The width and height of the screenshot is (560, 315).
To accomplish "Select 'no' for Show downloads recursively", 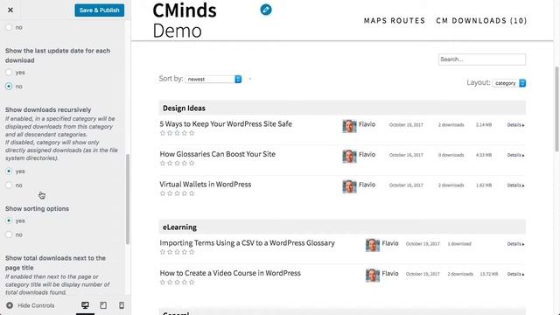I will coord(9,185).
